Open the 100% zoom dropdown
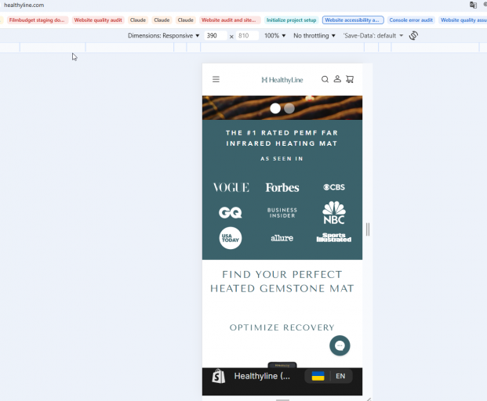 coord(274,36)
